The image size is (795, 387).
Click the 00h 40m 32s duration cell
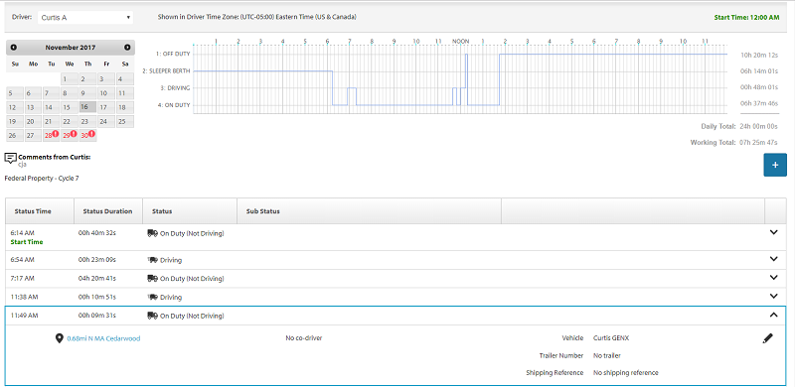click(96, 233)
